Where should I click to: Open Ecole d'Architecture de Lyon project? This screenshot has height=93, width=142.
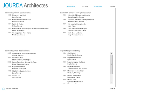(x=77, y=29)
